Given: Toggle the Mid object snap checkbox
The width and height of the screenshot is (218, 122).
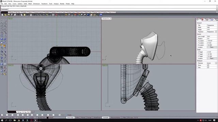Looking at the screenshot, I should (x=18, y=115).
